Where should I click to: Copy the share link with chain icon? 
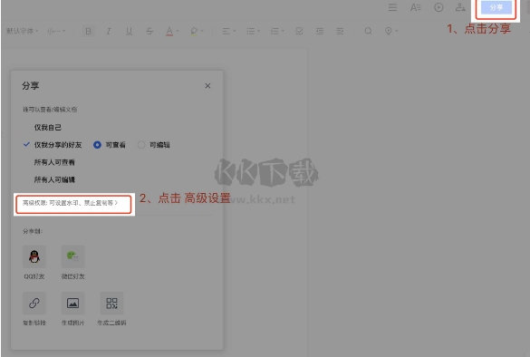[x=34, y=304]
